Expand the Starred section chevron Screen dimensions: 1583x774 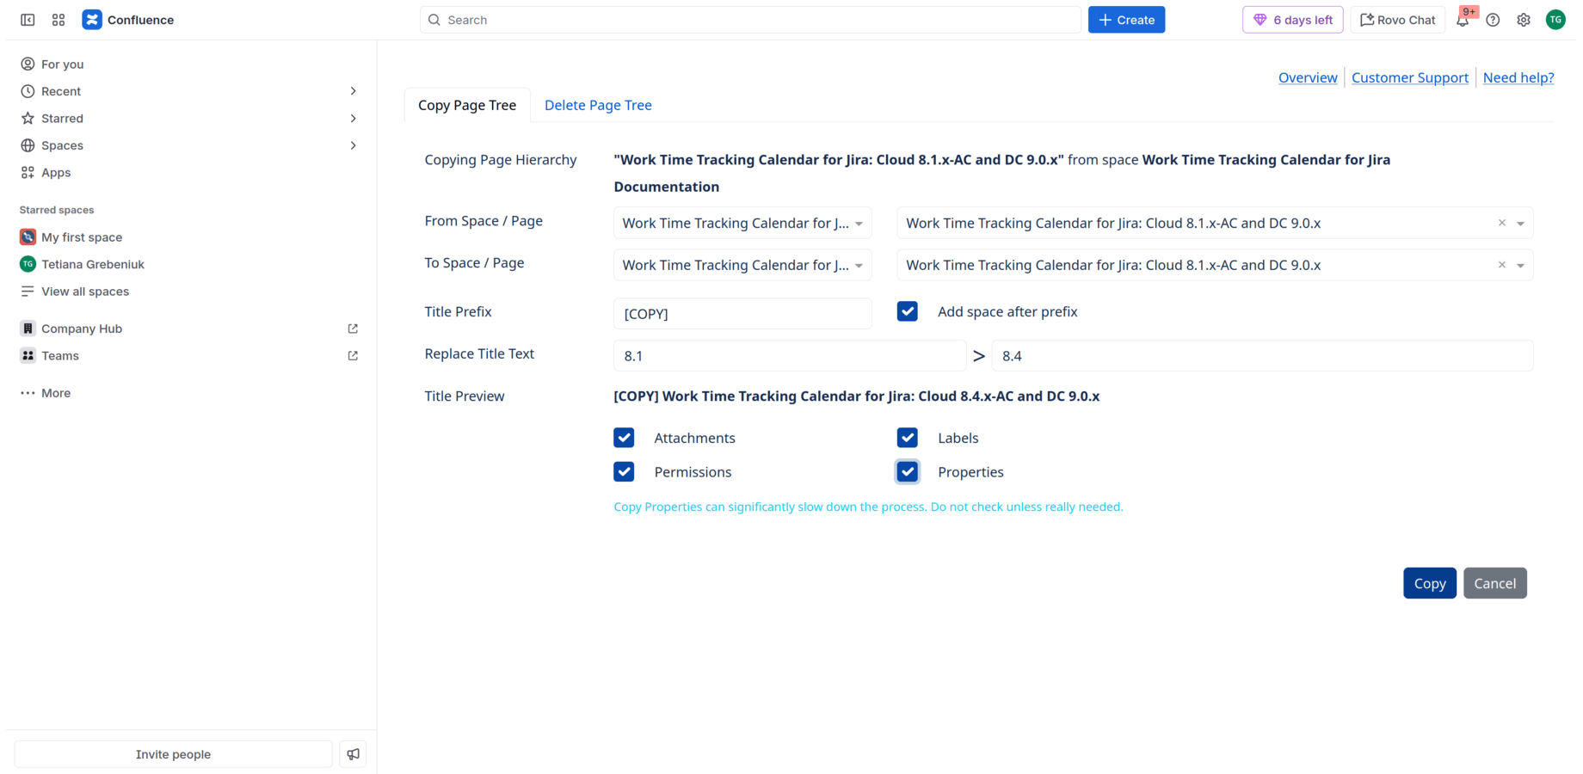pos(353,118)
